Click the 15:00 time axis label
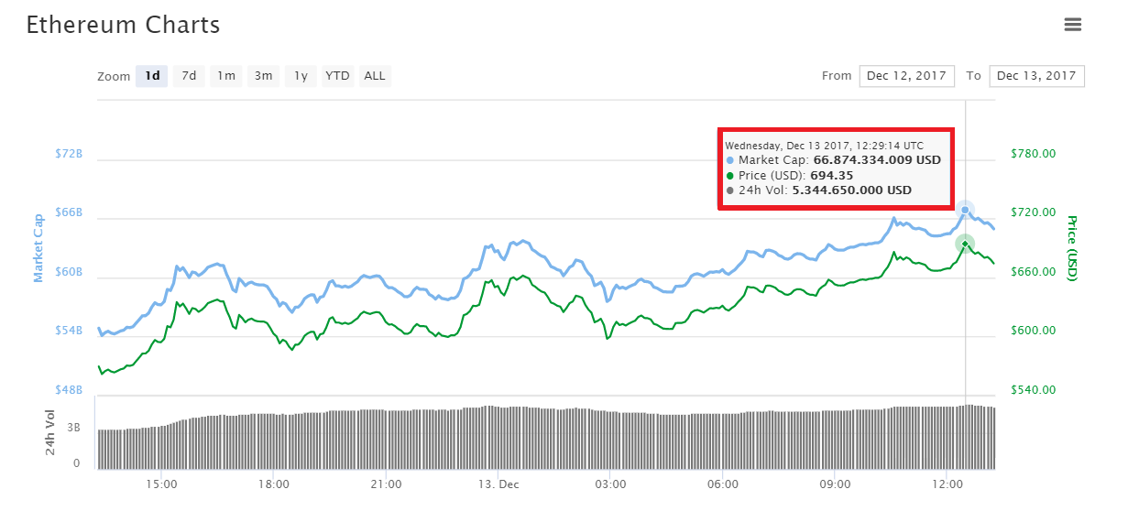The width and height of the screenshot is (1128, 511). point(161,484)
